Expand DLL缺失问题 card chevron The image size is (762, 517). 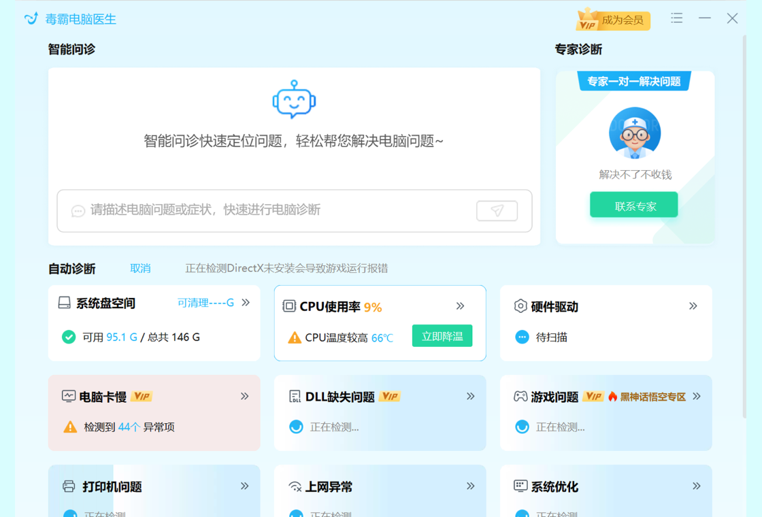470,396
